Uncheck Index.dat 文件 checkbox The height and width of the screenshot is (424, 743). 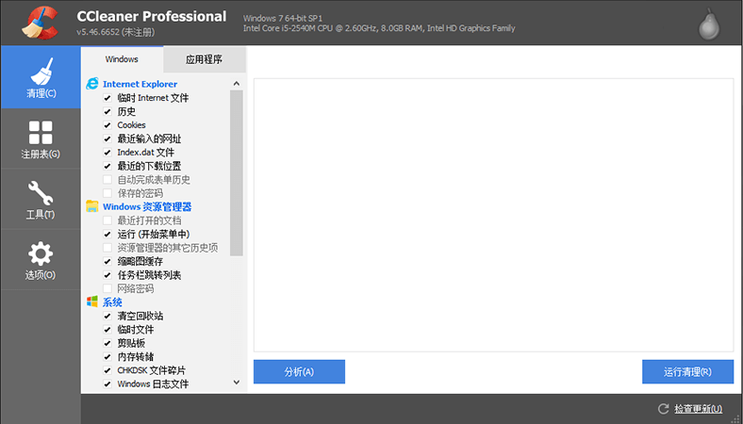(107, 153)
